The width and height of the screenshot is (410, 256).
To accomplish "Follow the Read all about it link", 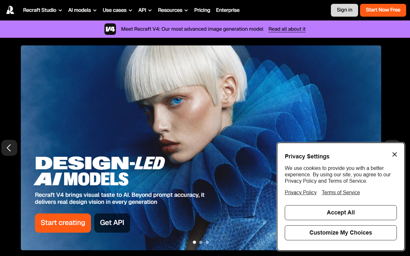I will pos(287,29).
